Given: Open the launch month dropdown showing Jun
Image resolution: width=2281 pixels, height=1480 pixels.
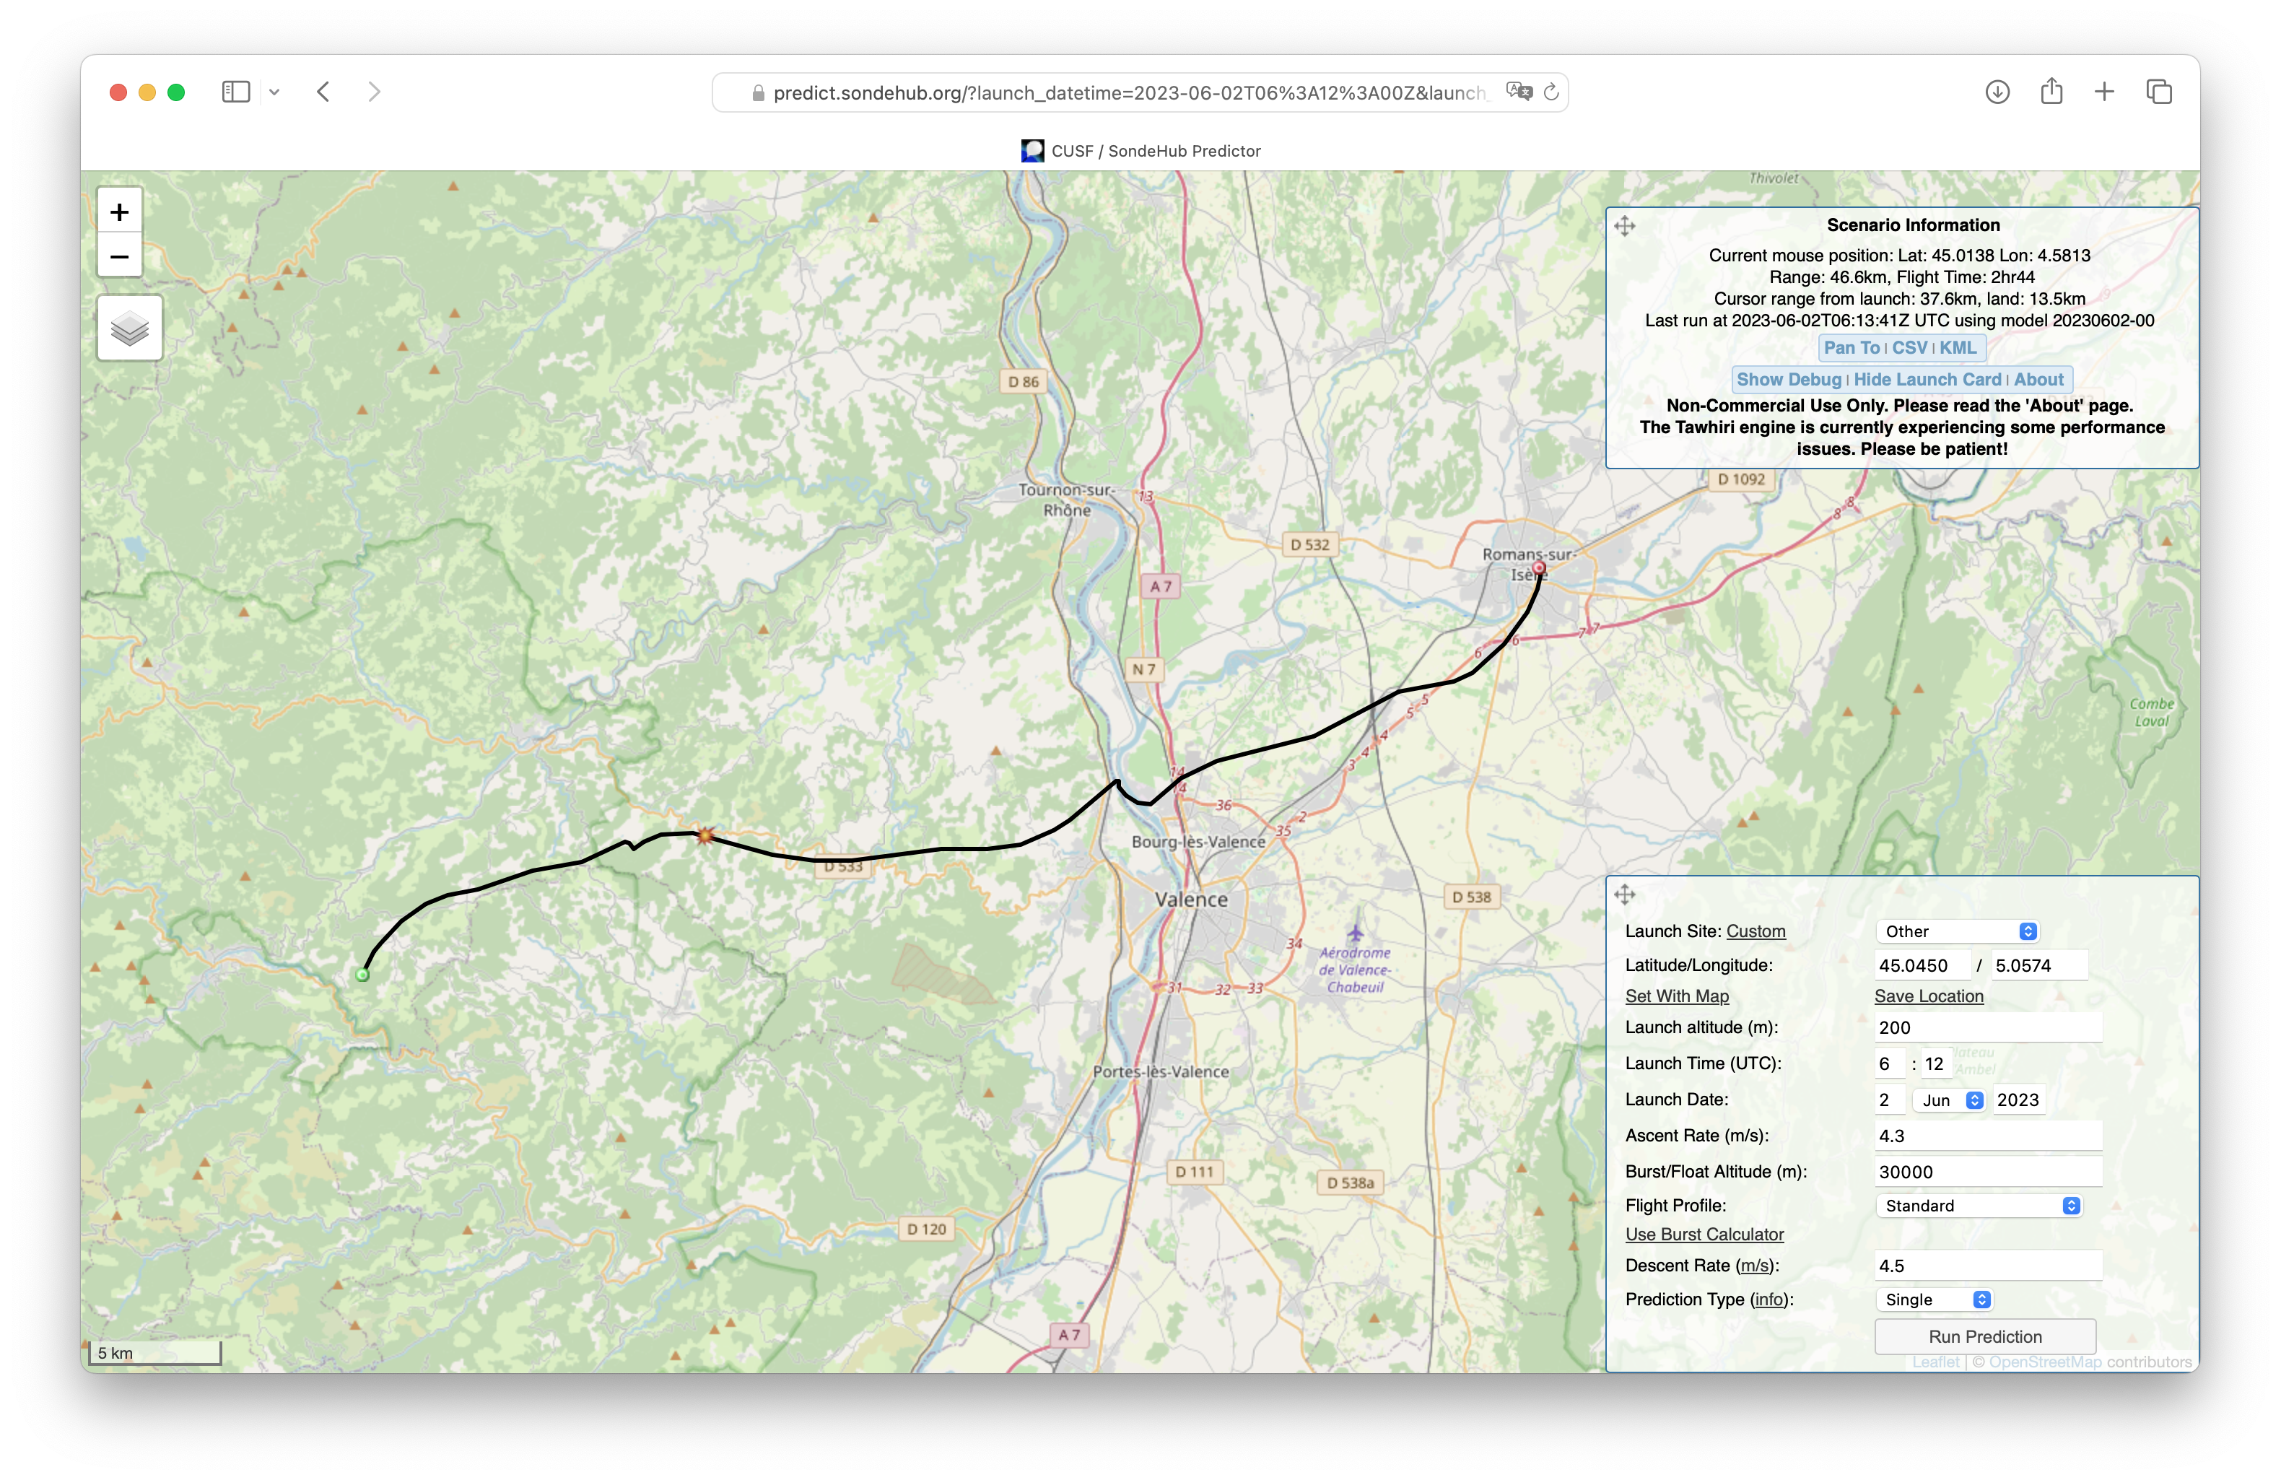Looking at the screenshot, I should [1950, 1100].
